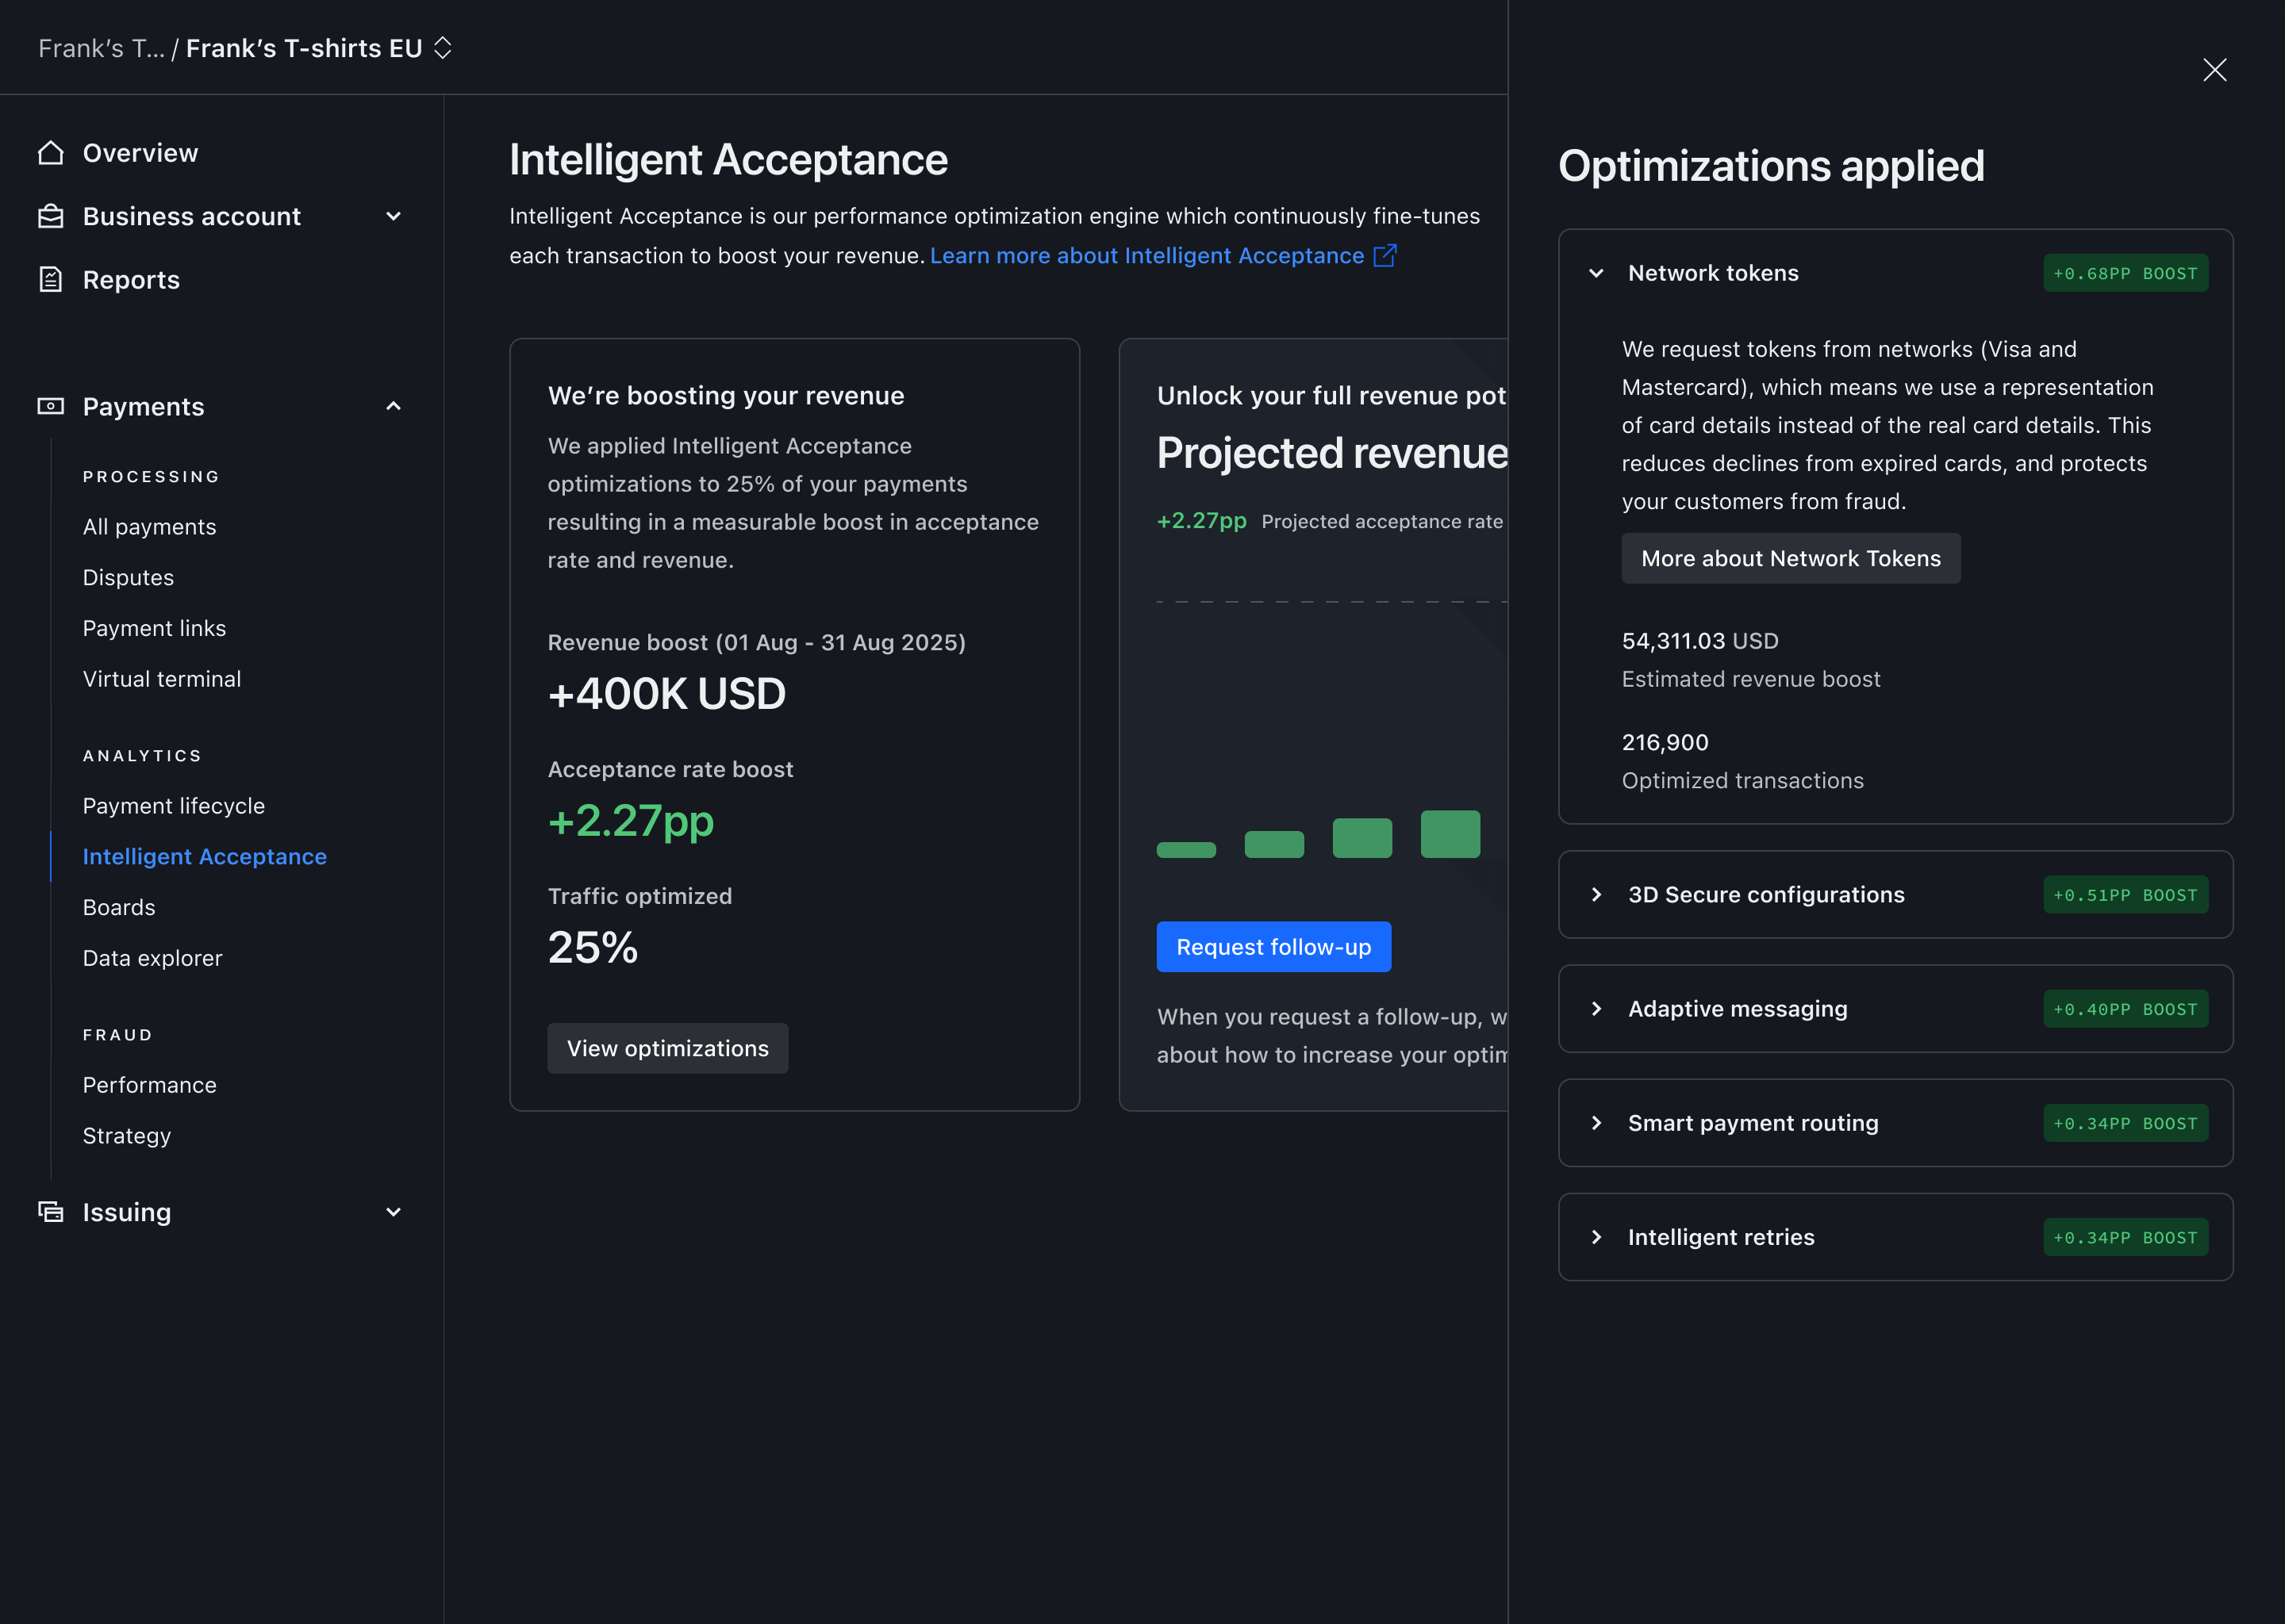Expand the Business account menu chevron
The width and height of the screenshot is (2285, 1624).
pyautogui.click(x=394, y=216)
